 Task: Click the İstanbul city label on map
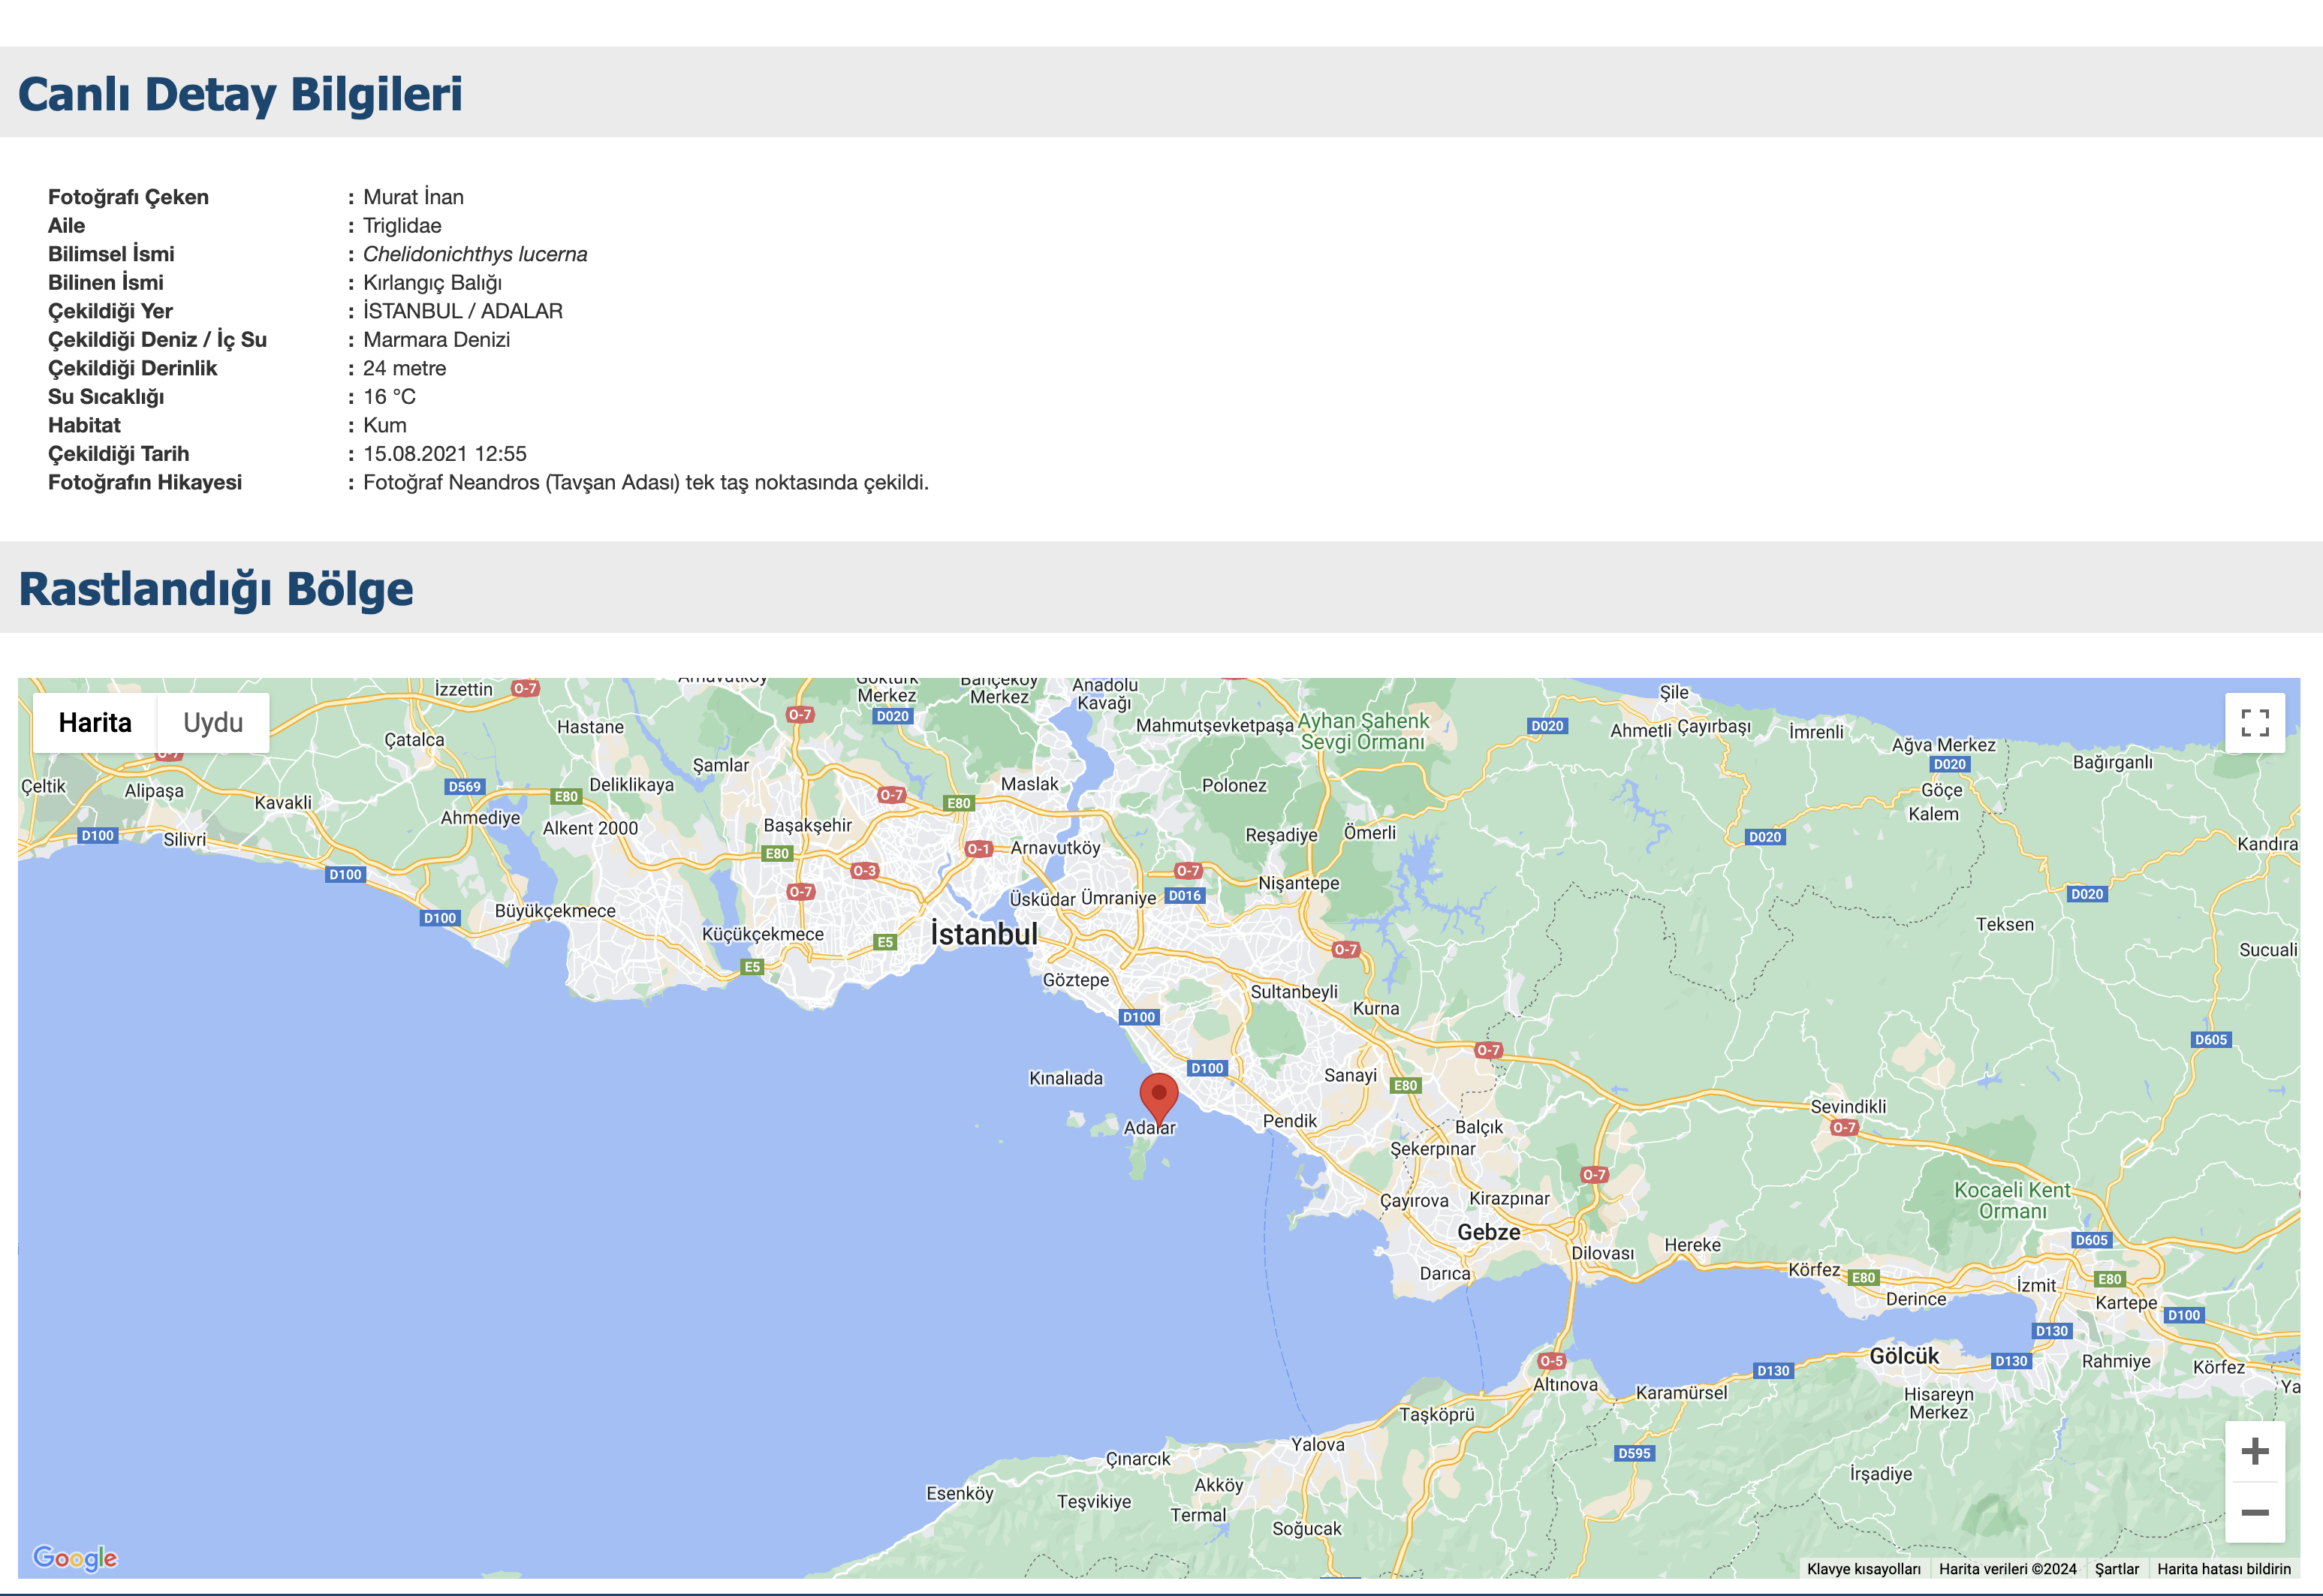[x=984, y=934]
